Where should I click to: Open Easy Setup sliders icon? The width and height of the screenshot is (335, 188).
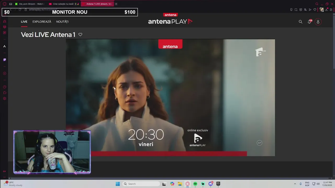coord(331,10)
